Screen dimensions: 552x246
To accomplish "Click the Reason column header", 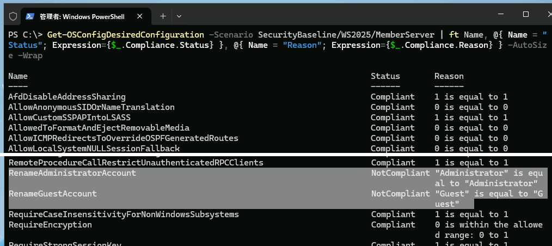I will 449,76.
